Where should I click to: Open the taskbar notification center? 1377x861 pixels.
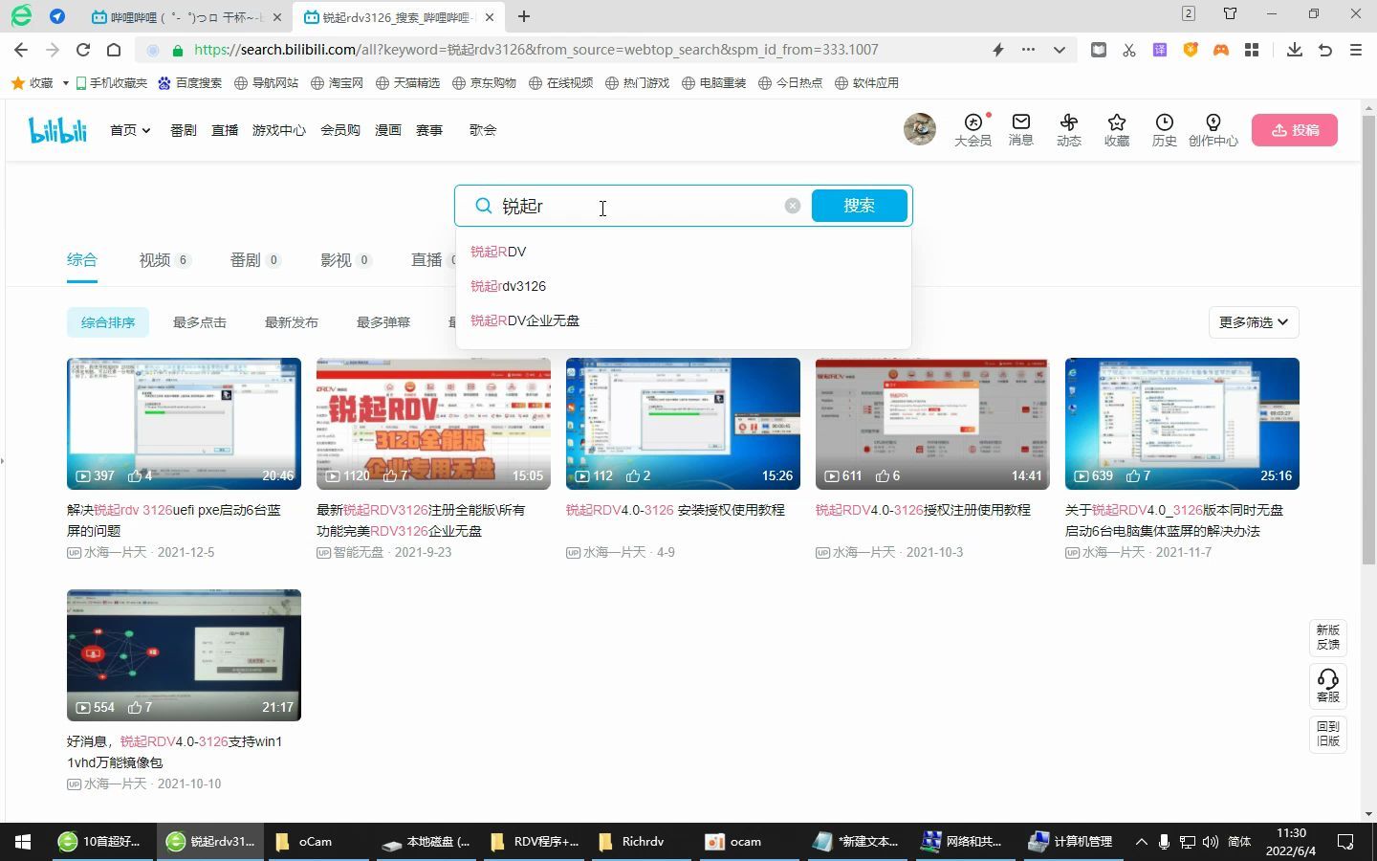coord(1345,842)
